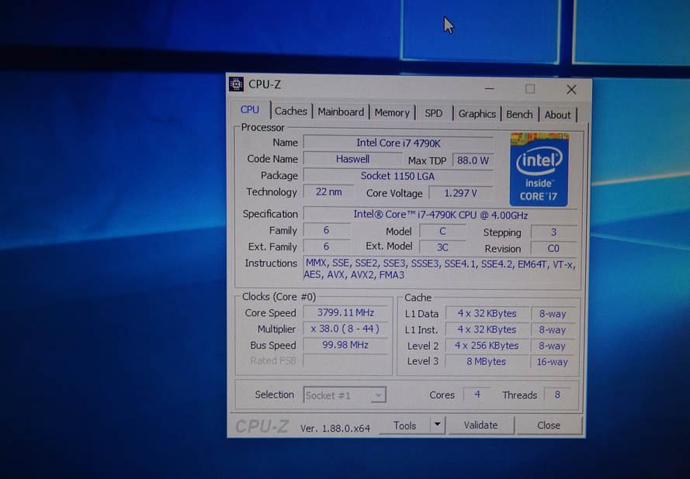Image resolution: width=690 pixels, height=479 pixels.
Task: Expand the Tools dropdown arrow
Action: (438, 425)
